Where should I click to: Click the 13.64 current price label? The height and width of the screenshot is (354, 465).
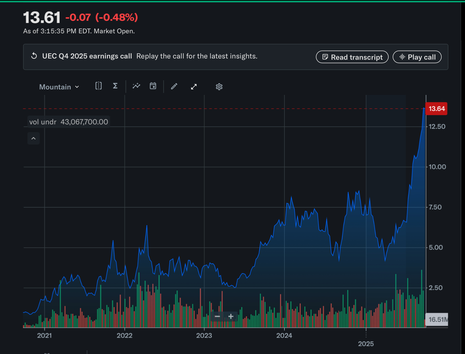point(436,109)
